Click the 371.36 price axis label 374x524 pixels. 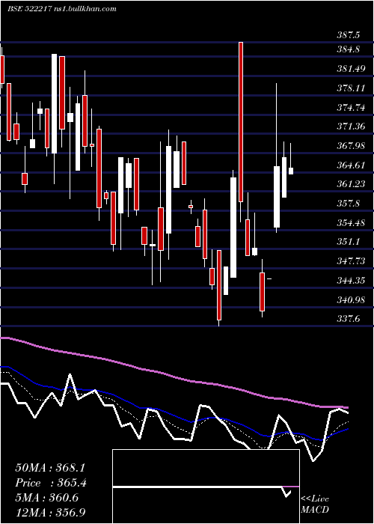point(351,127)
